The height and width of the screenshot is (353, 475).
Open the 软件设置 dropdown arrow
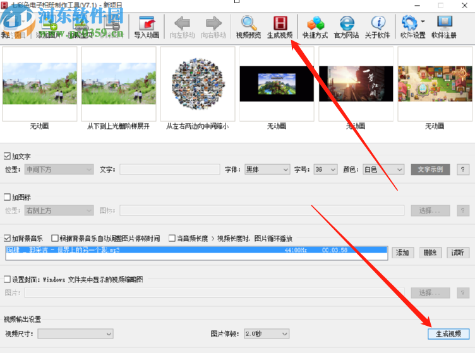(x=423, y=21)
